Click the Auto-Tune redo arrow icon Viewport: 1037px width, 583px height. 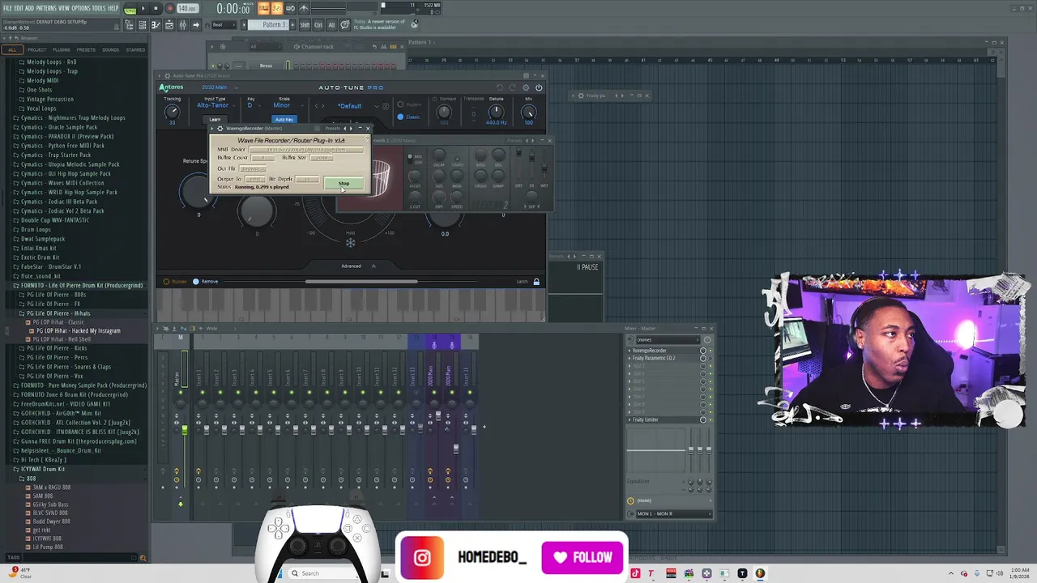512,87
